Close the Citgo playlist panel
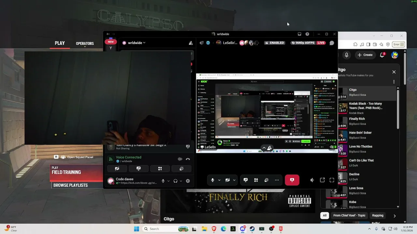The height and width of the screenshot is (234, 417). (x=394, y=72)
